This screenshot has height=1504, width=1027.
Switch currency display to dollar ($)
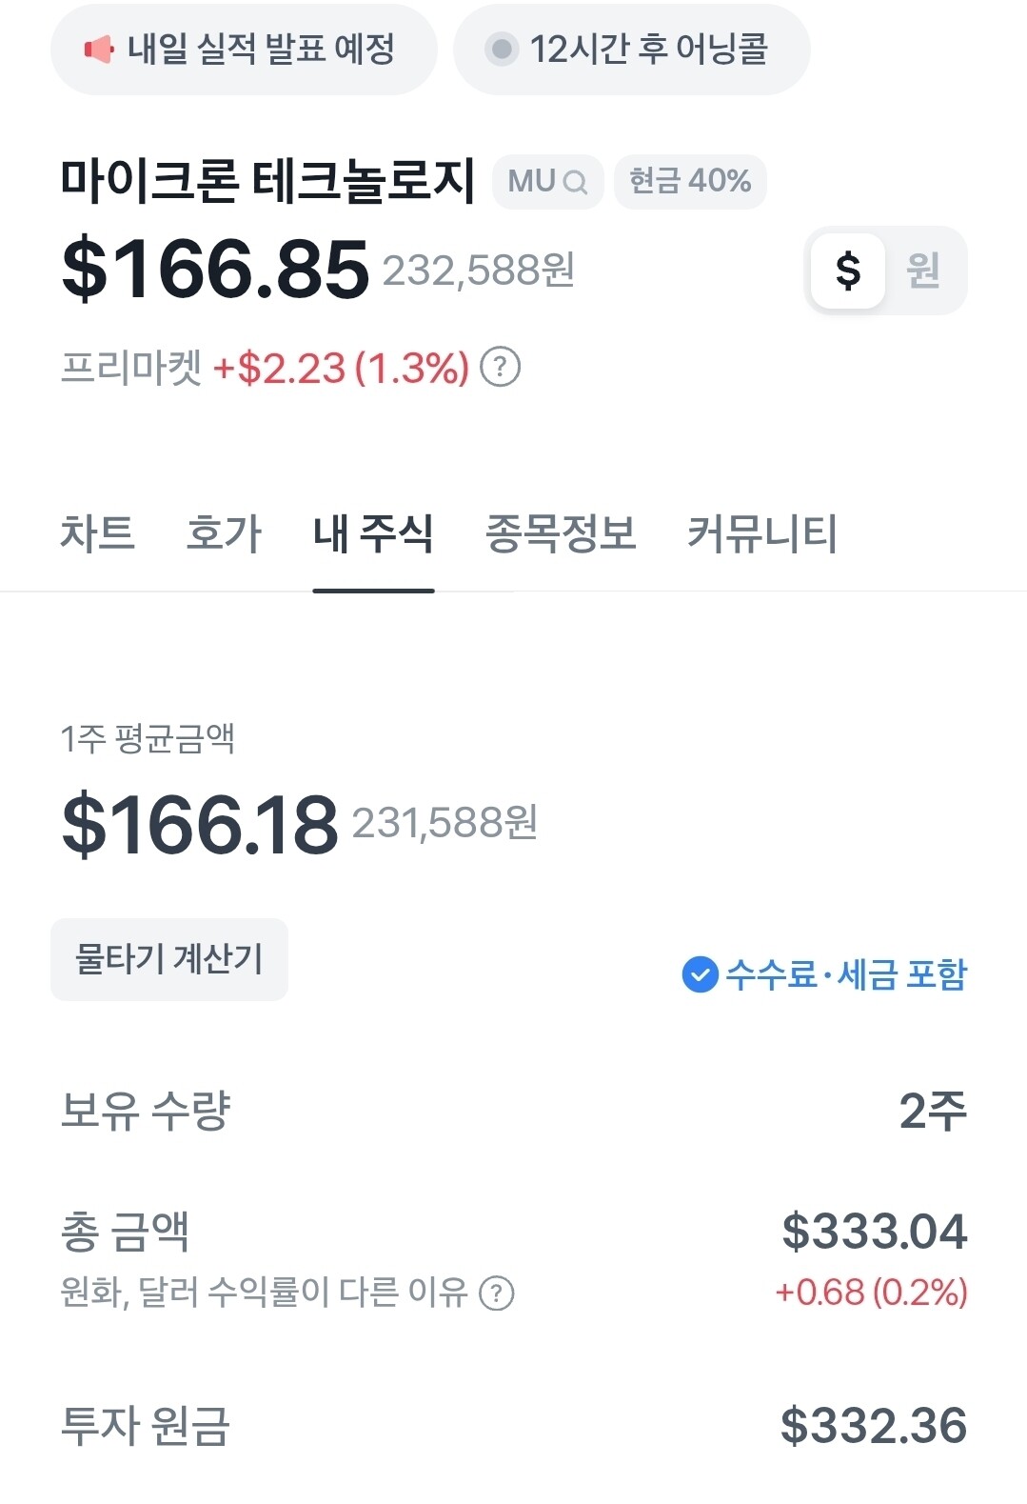click(847, 271)
